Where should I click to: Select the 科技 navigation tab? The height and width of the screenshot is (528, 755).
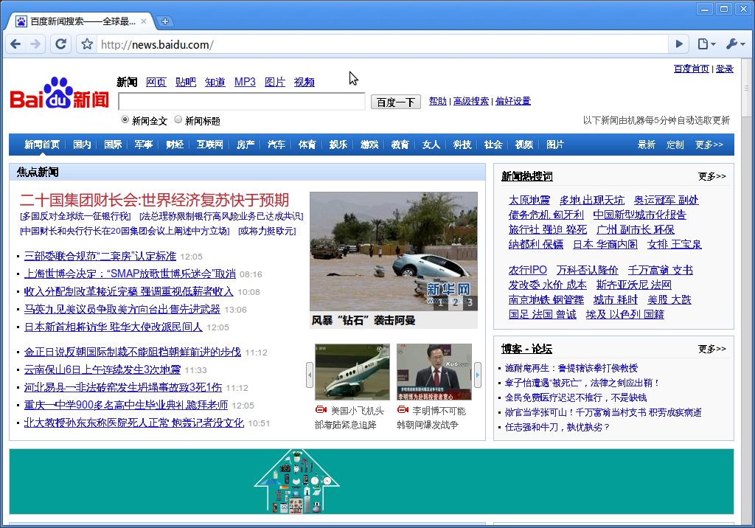pos(462,145)
